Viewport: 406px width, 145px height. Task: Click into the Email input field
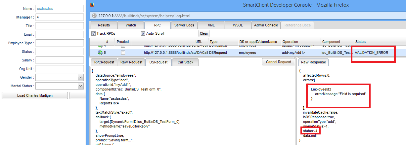coord(59,34)
